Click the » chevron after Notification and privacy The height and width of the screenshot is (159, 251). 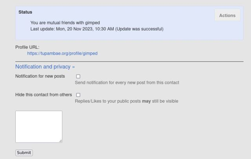(x=73, y=67)
